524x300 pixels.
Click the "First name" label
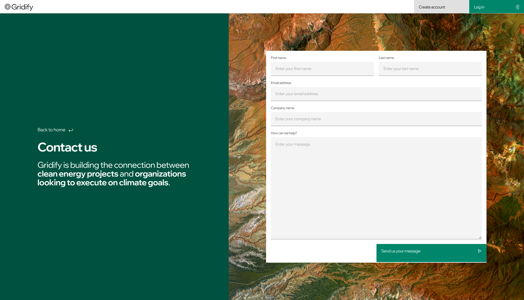(x=278, y=58)
